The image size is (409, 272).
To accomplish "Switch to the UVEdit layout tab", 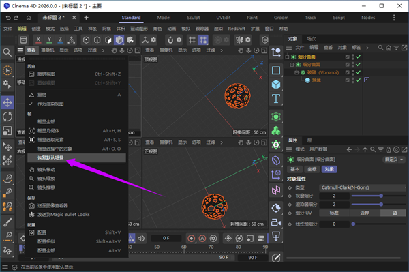I will click(x=224, y=18).
